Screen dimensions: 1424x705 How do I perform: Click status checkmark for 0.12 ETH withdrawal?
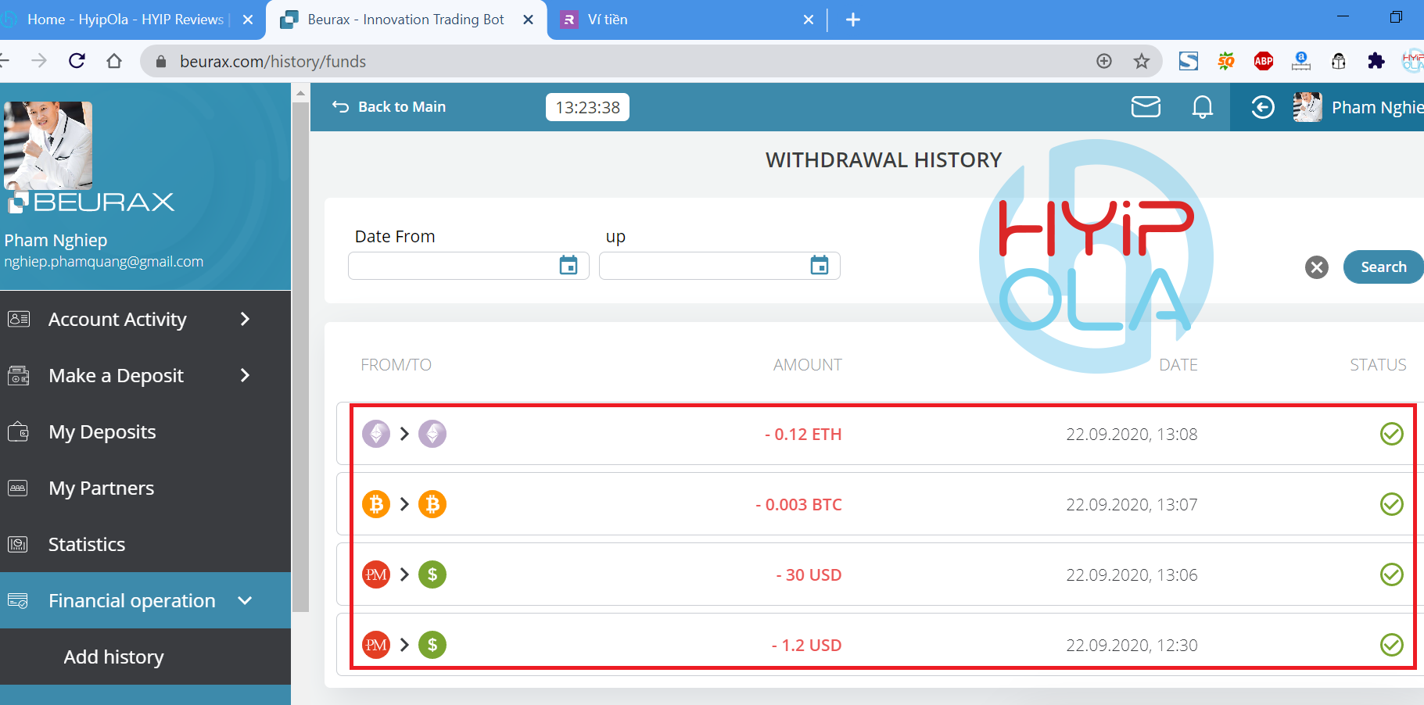(1392, 434)
